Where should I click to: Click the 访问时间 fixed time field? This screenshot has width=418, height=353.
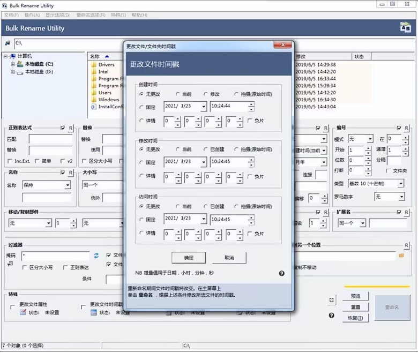pyautogui.click(x=228, y=219)
